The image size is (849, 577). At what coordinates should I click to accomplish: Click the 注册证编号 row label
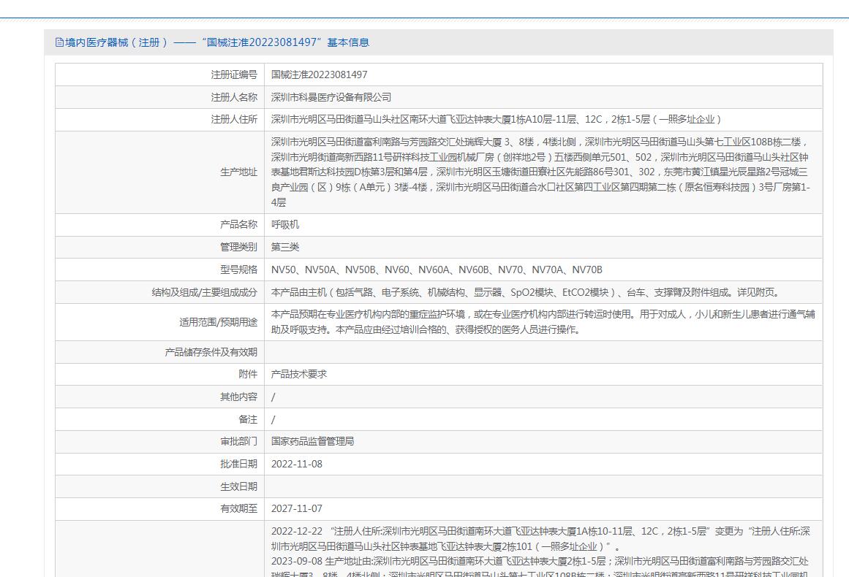pos(234,74)
